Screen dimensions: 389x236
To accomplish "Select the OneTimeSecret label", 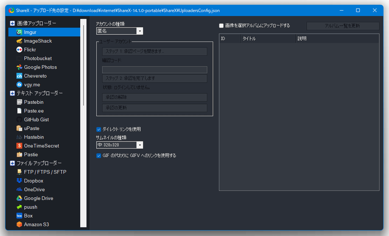I will tap(42, 146).
